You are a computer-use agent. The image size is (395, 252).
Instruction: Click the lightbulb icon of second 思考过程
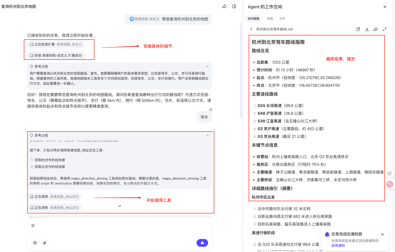tap(32, 136)
